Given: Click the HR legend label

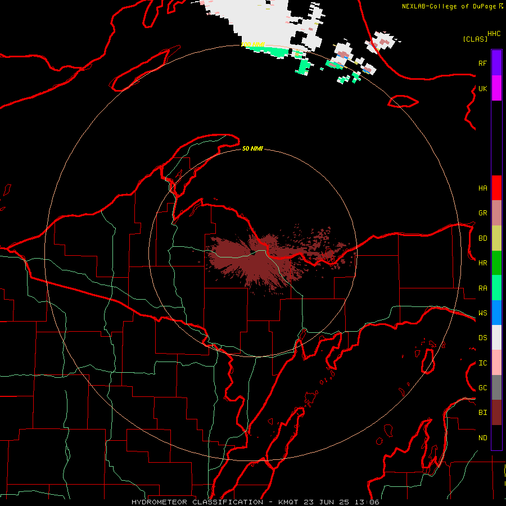Looking at the screenshot, I should click(x=482, y=263).
